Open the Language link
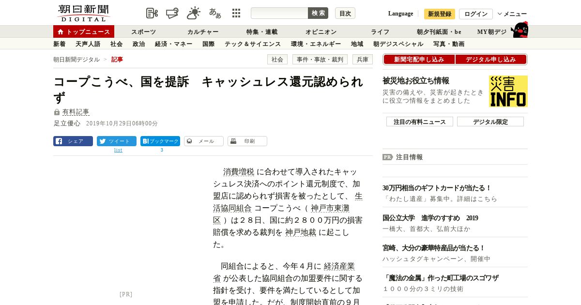This screenshot has height=305, width=581. point(400,14)
